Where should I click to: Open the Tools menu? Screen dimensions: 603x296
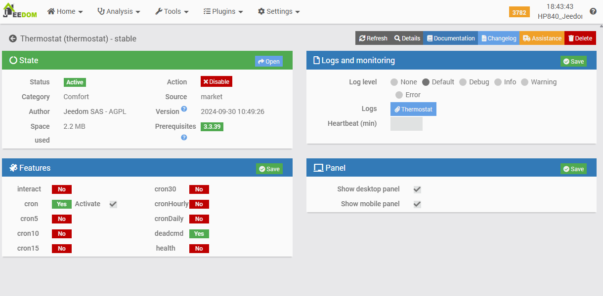172,11
